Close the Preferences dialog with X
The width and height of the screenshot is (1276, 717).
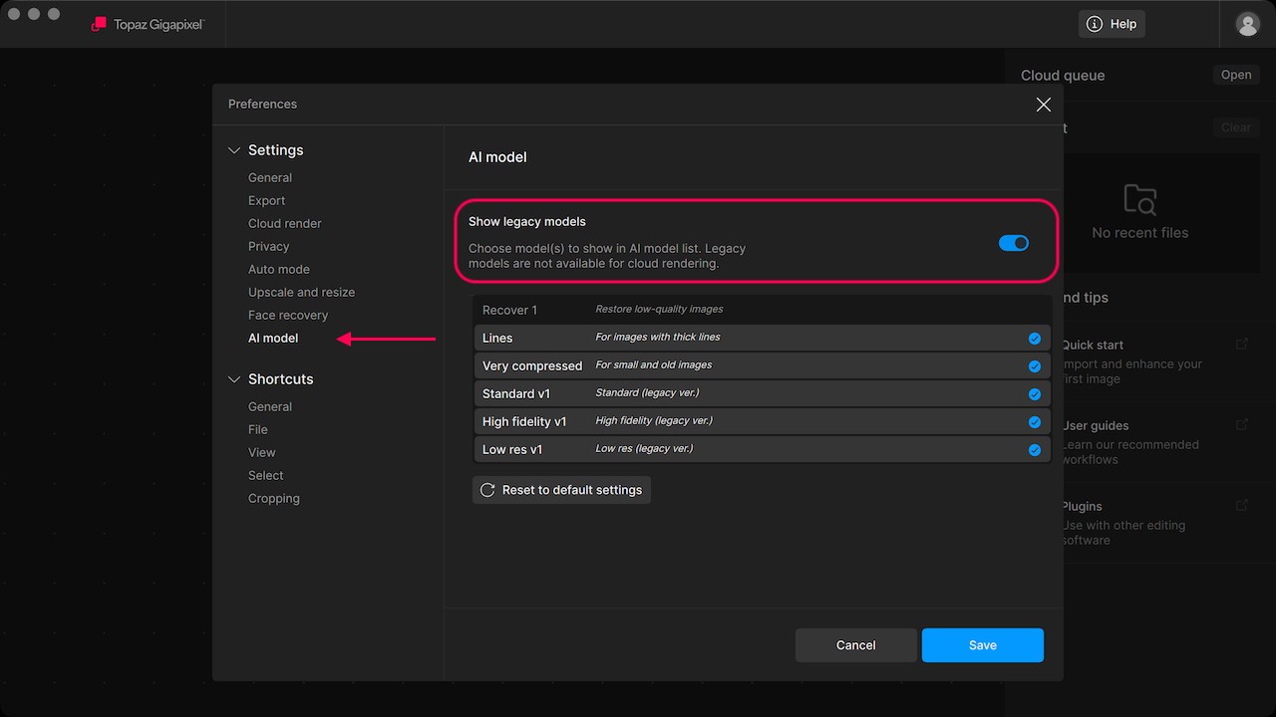coord(1043,105)
